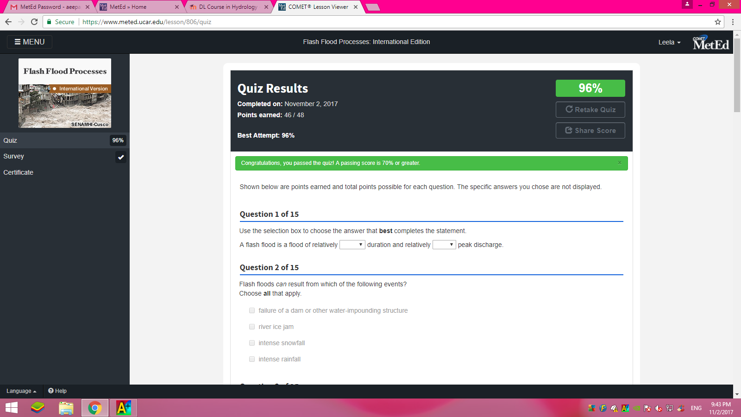This screenshot has height=417, width=741.
Task: Click the page vertical scrollbar thumb
Action: [737, 75]
